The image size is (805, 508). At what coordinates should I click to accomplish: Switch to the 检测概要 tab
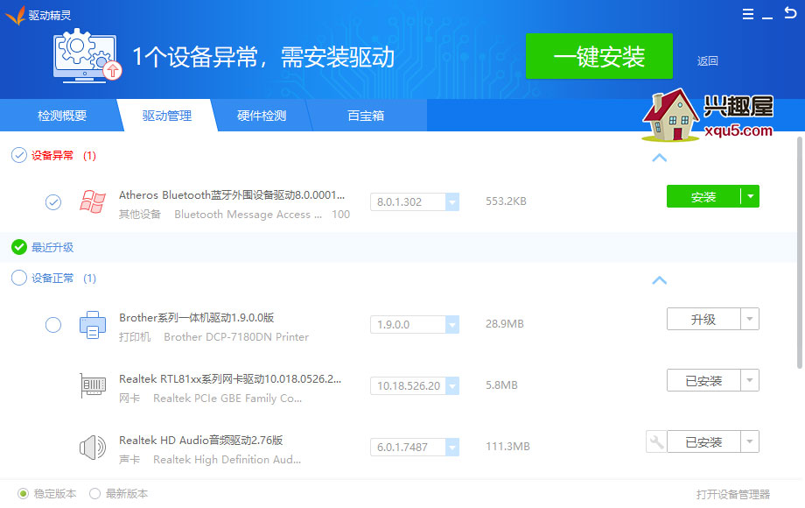pyautogui.click(x=61, y=116)
